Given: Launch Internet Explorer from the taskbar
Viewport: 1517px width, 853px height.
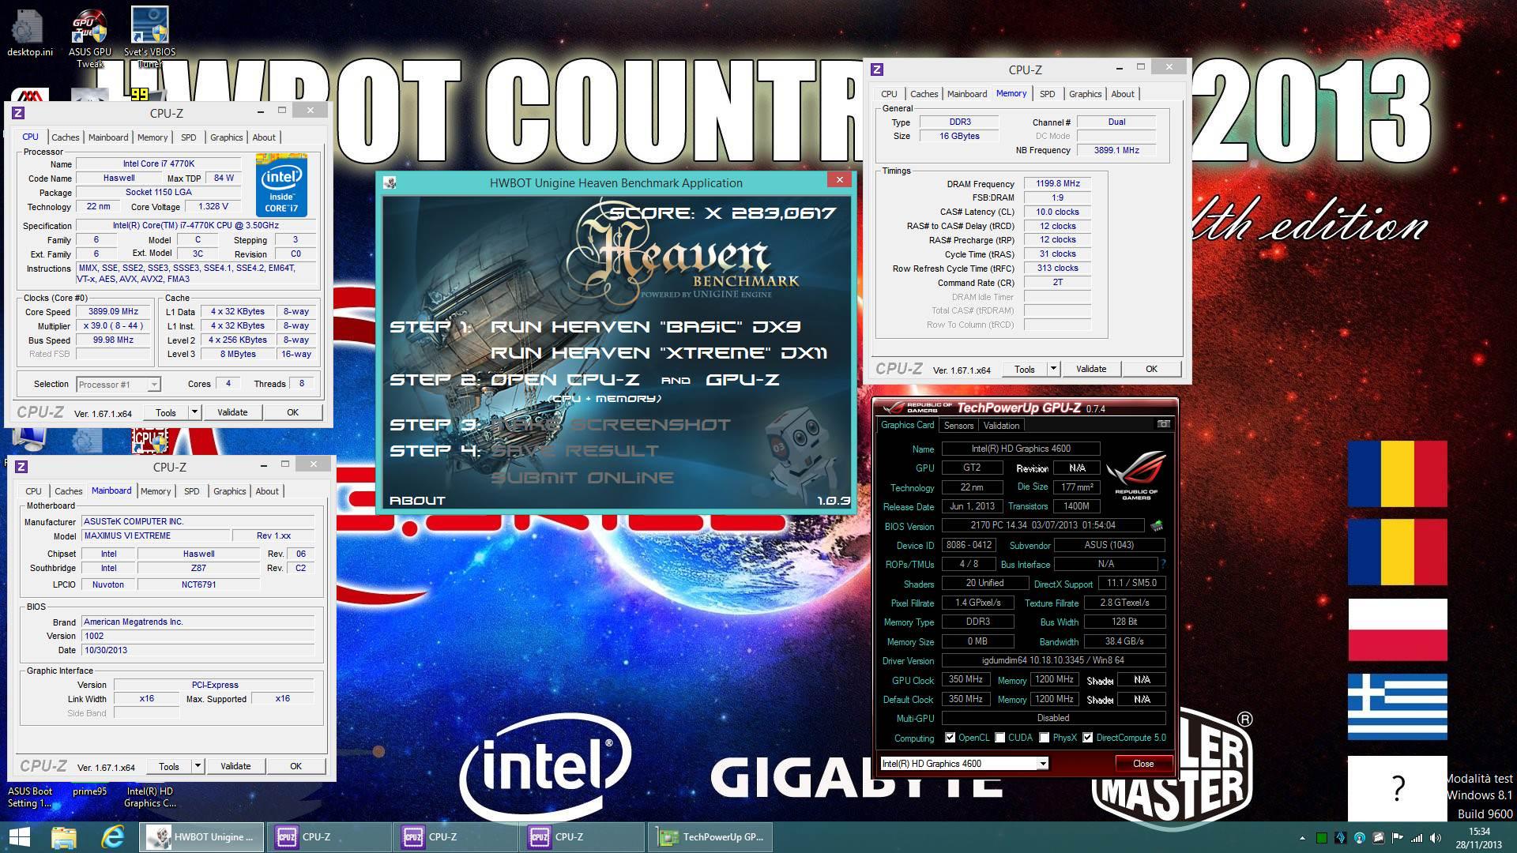Looking at the screenshot, I should pos(113,836).
